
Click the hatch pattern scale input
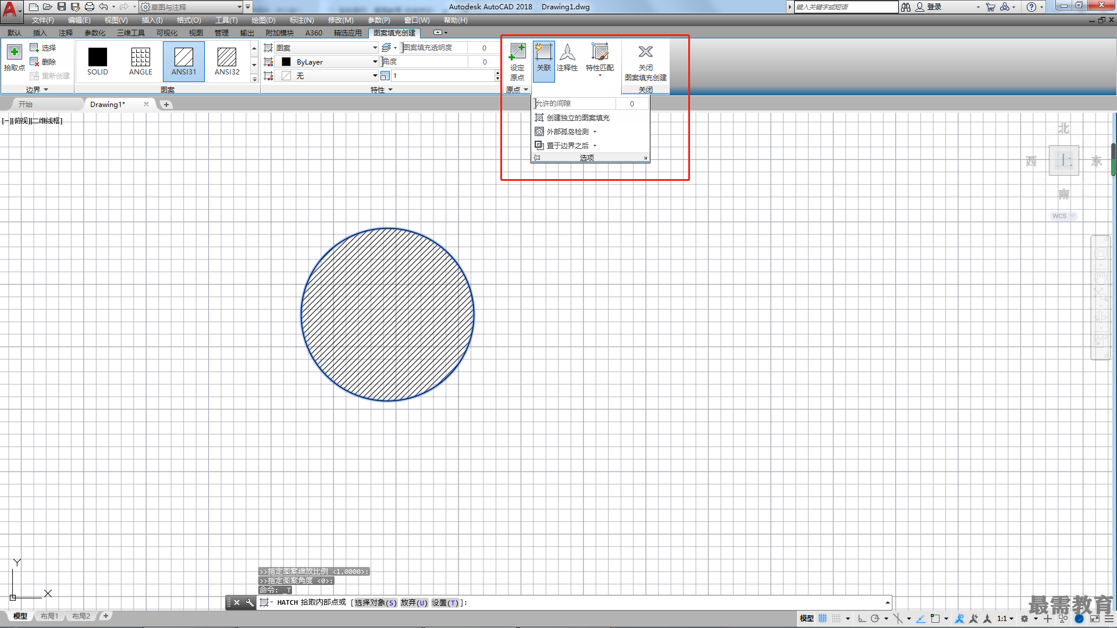click(x=443, y=76)
